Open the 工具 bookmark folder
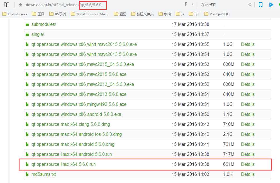The height and width of the screenshot is (183, 280). [x=38, y=14]
